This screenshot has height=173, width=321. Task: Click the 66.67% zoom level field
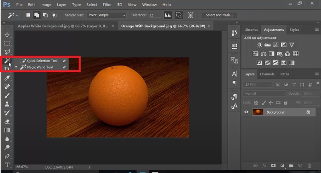(x=22, y=167)
